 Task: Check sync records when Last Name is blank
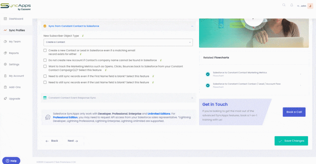(45, 82)
